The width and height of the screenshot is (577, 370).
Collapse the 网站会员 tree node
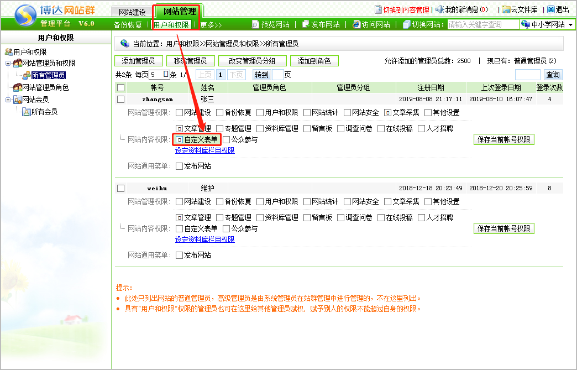coord(8,100)
